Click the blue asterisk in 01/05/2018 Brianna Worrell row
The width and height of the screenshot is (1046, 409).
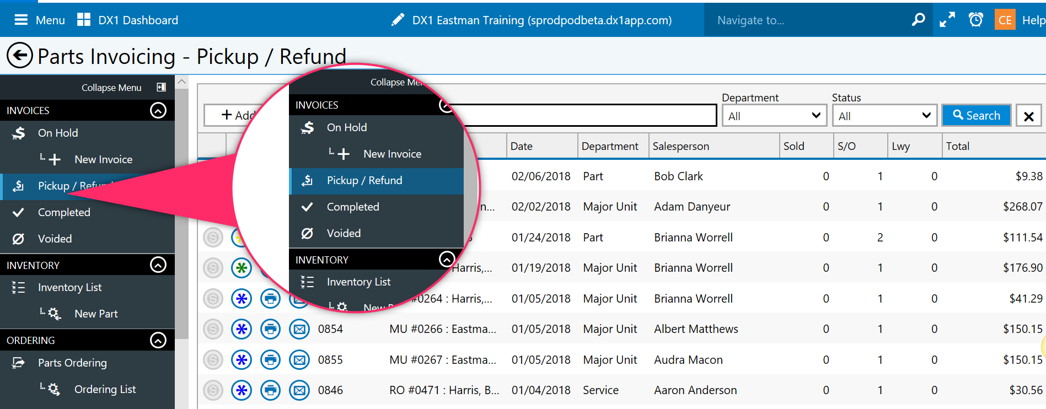click(242, 299)
